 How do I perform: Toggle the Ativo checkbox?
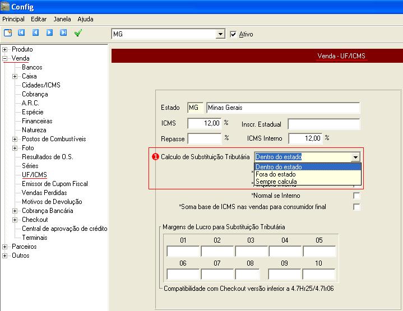click(234, 34)
